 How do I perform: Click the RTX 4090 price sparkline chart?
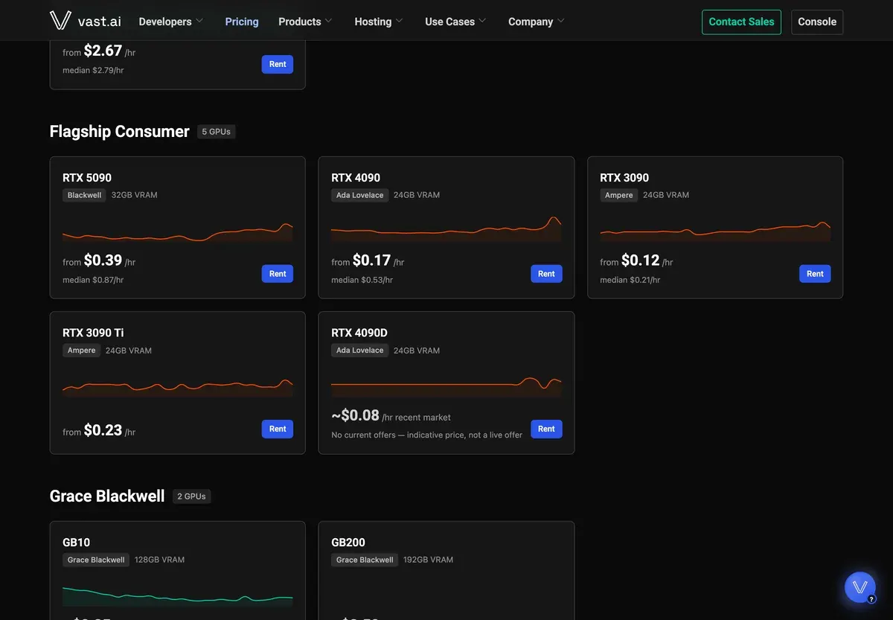coord(446,229)
